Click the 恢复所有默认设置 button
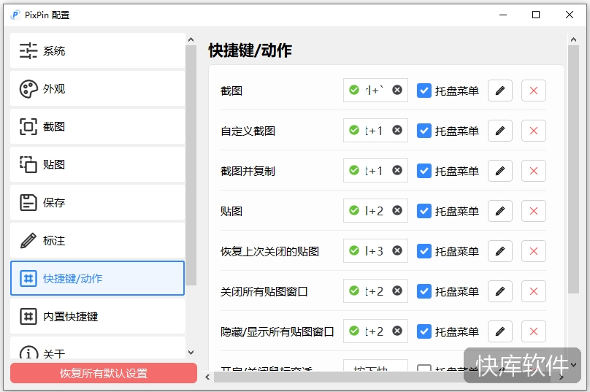The height and width of the screenshot is (392, 590). click(104, 373)
